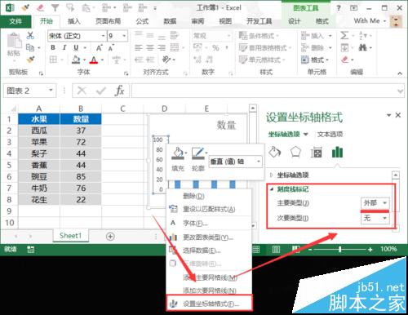The height and width of the screenshot is (315, 408).
Task: Click the fill color bucket icon
Action: pos(76,60)
